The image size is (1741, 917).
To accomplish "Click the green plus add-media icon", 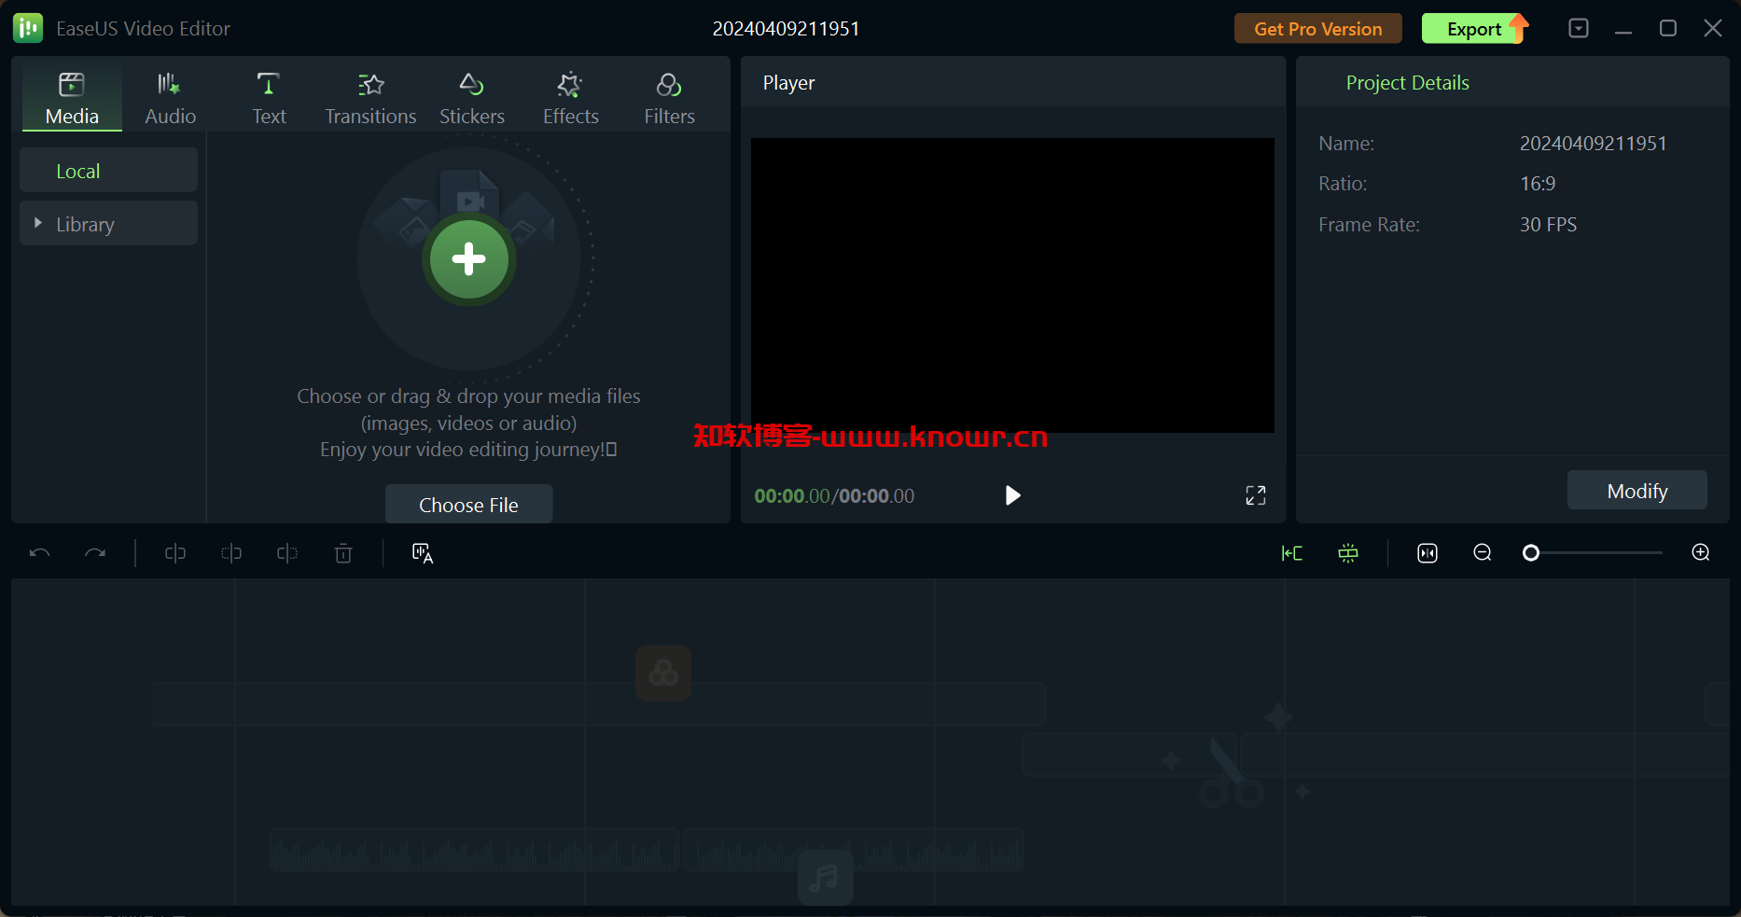I will (468, 259).
